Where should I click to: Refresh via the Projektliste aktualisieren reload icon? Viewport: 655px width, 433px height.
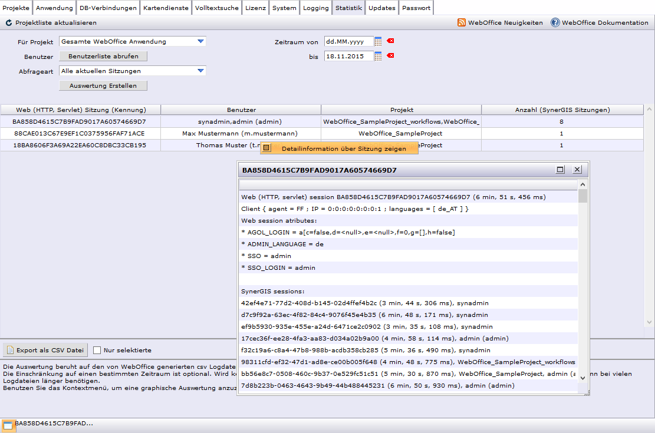(8, 22)
